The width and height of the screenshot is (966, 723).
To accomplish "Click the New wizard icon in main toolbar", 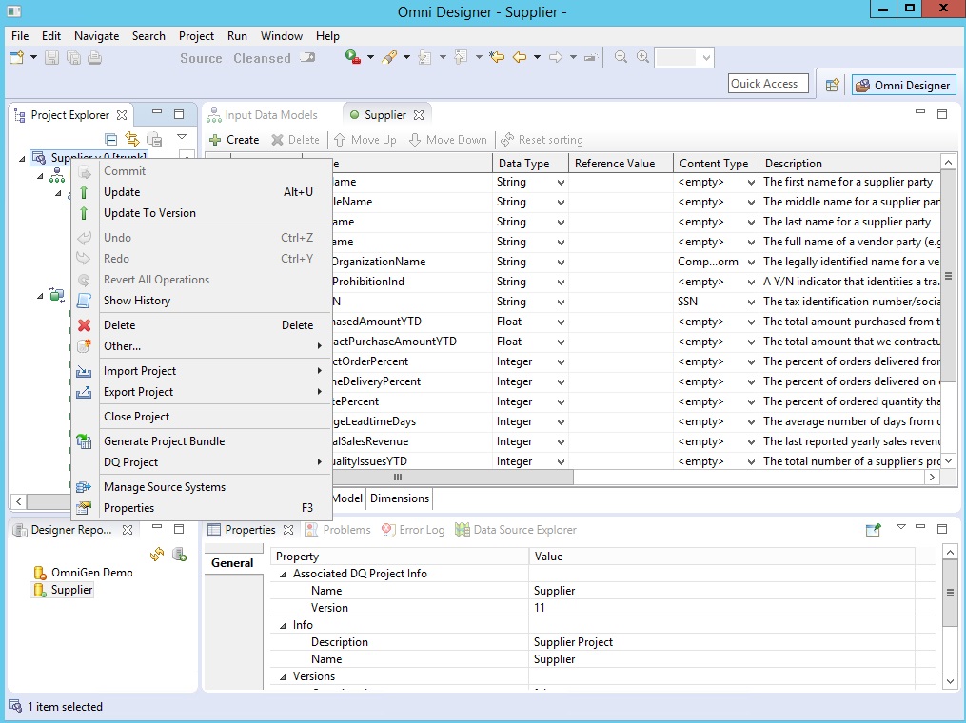I will point(16,58).
